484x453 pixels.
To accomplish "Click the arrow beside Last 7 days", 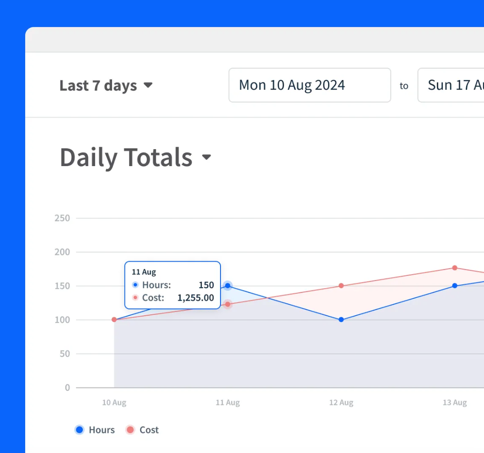I will coord(148,85).
